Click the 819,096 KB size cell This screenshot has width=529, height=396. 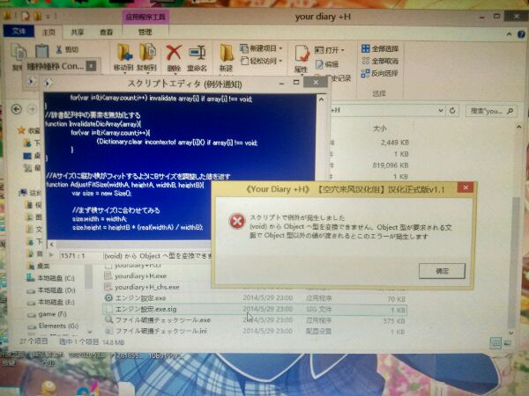tap(391, 165)
